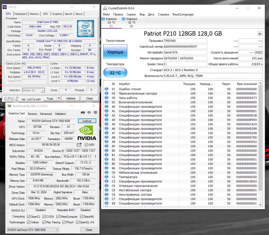Open the hamburger menu icon in GPU-Z
Viewport: 269px width, 235px height.
pos(95,113)
